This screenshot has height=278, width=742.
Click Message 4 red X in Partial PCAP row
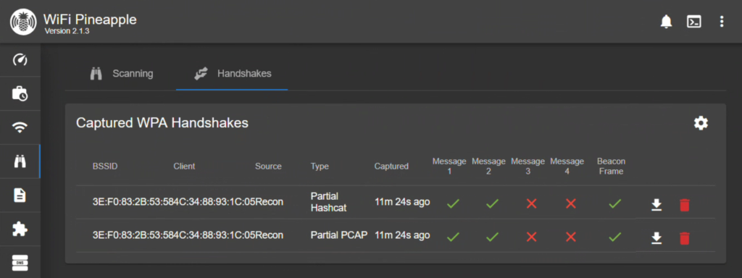(571, 237)
